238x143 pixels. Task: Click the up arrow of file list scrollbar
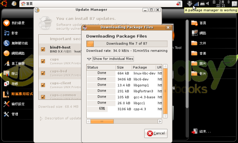[x=165, y=66]
